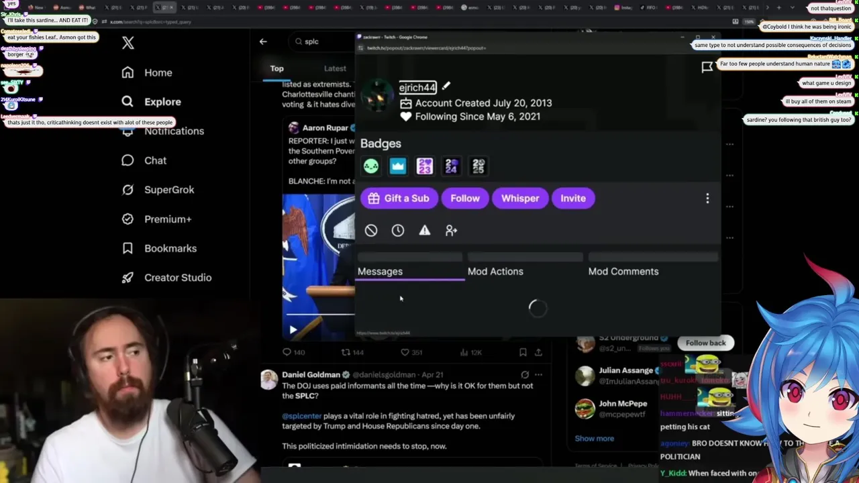The width and height of the screenshot is (859, 483).
Task: Click the add moderator person icon
Action: click(x=452, y=230)
